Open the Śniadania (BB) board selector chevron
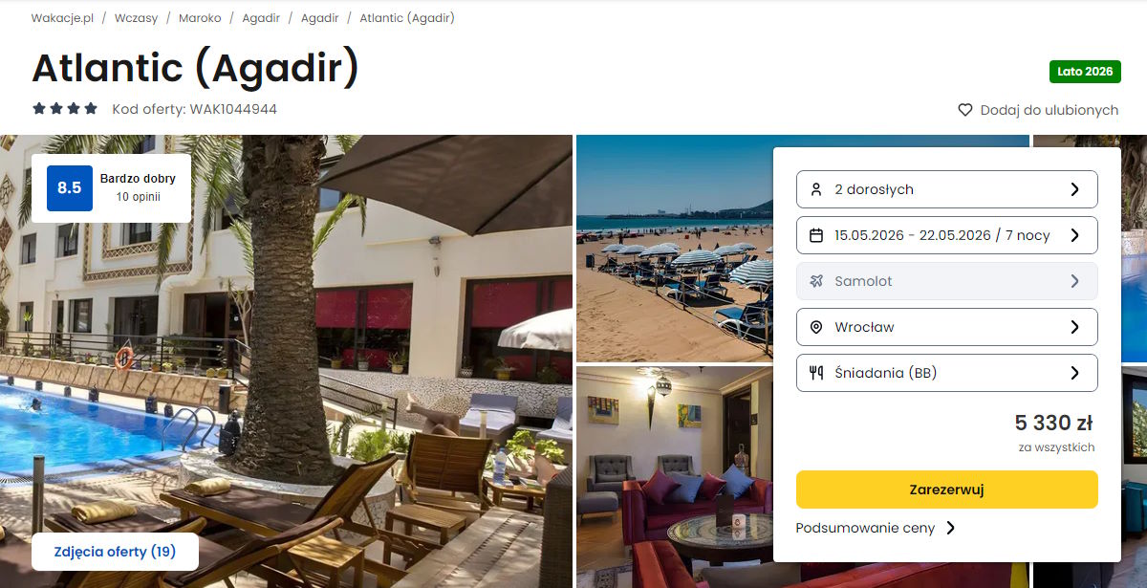The width and height of the screenshot is (1147, 588). [1074, 373]
